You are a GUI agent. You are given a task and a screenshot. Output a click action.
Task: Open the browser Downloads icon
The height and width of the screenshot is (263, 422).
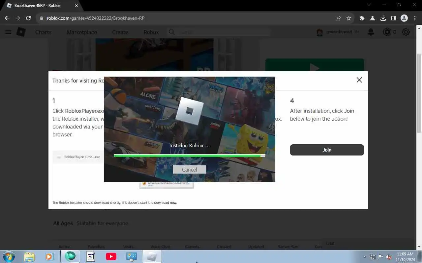tap(383, 18)
